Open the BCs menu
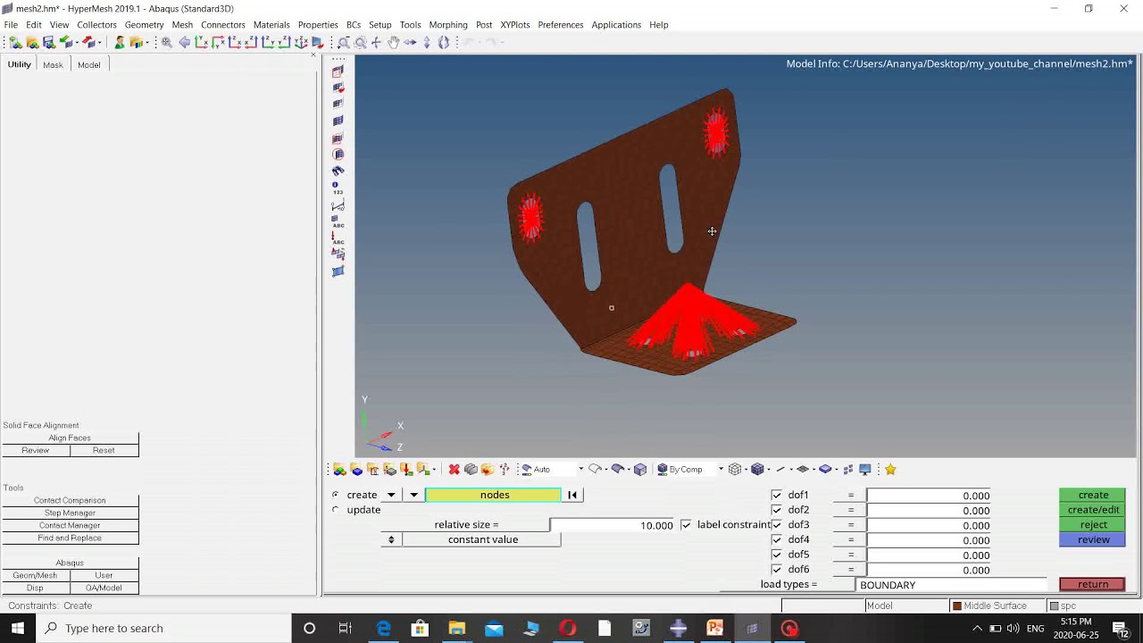 (354, 25)
